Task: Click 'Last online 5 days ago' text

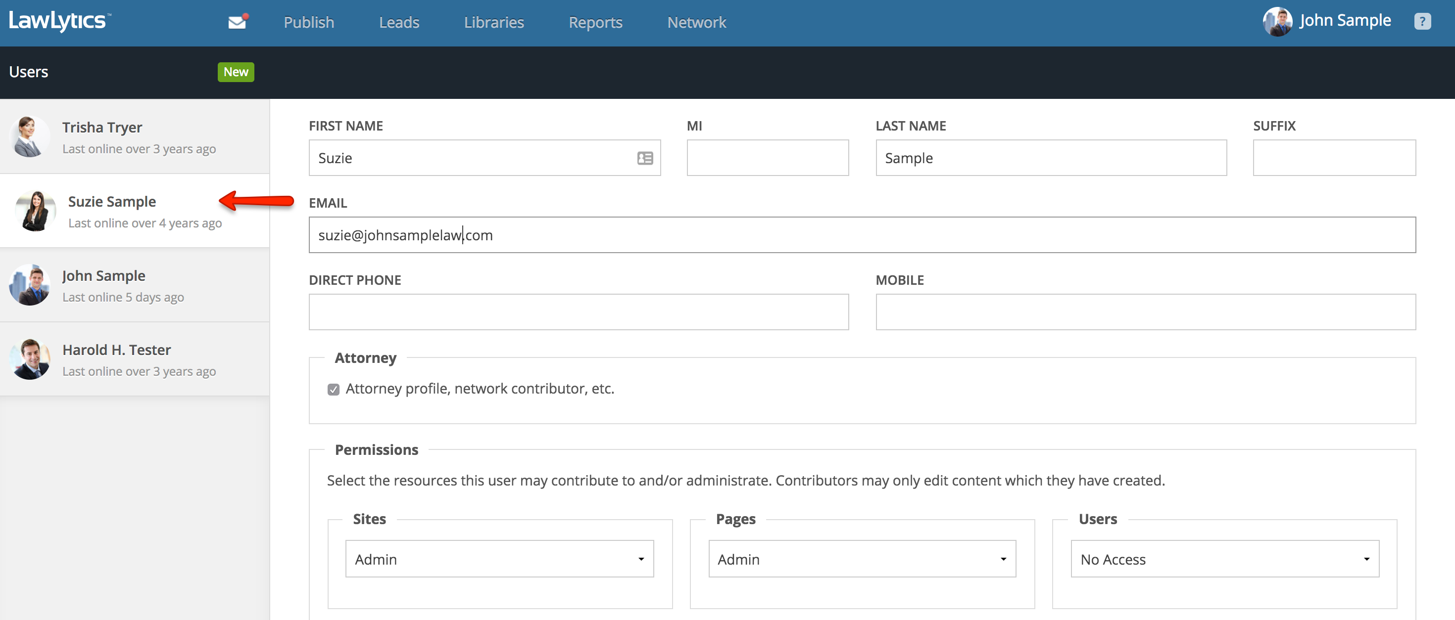Action: tap(123, 297)
